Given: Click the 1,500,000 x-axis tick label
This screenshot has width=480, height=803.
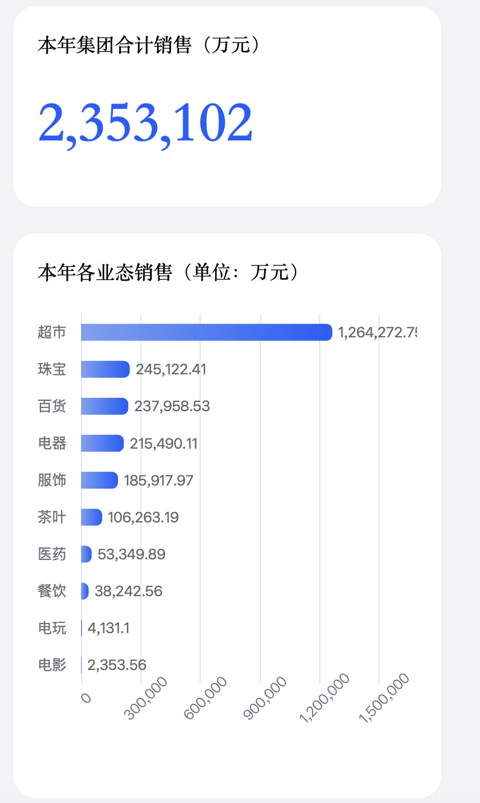Looking at the screenshot, I should click(385, 698).
